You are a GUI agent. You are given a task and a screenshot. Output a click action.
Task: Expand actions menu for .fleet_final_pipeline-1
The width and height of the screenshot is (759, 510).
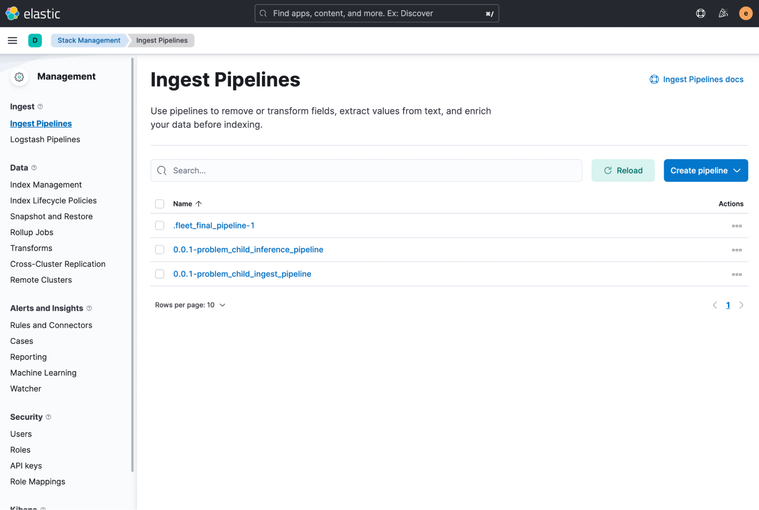pos(737,225)
